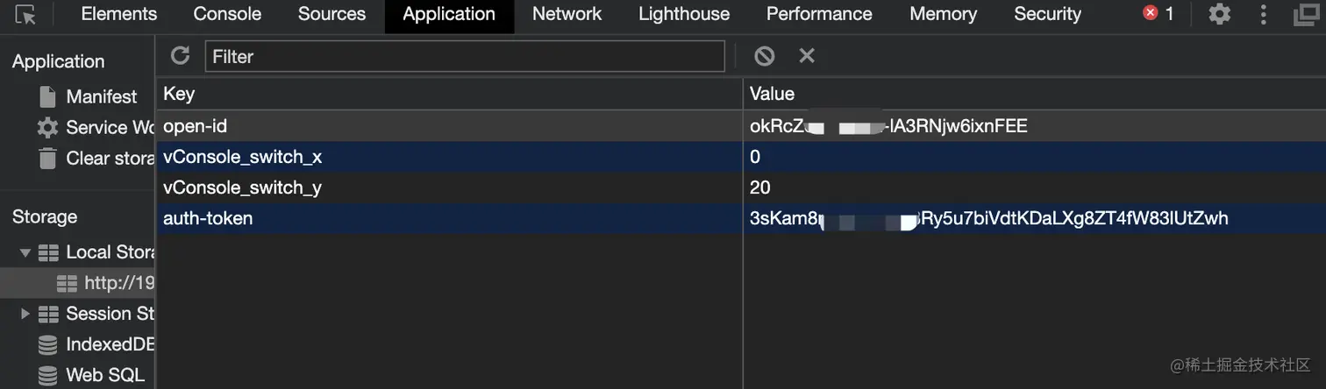
Task: Click the refresh storage icon
Action: [x=180, y=56]
